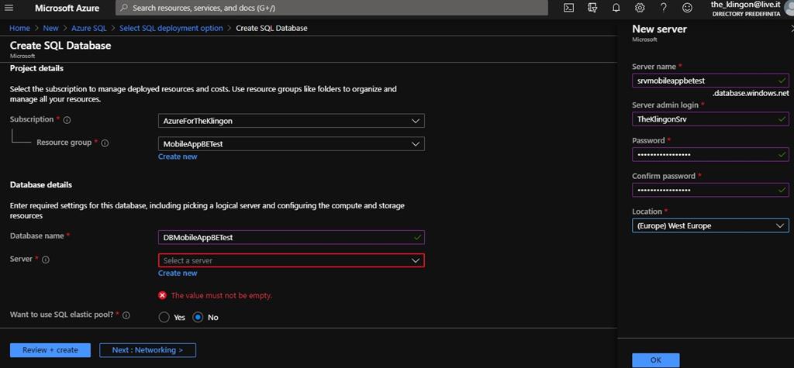
Task: Click the Create SQL Database breadcrumb text
Action: [271, 29]
